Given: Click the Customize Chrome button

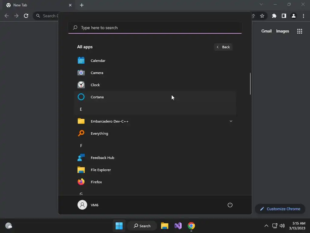Looking at the screenshot, I should tap(280, 209).
